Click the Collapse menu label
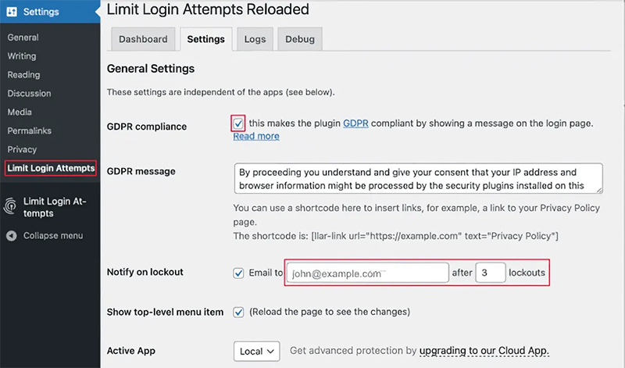The width and height of the screenshot is (625, 368). coord(53,236)
